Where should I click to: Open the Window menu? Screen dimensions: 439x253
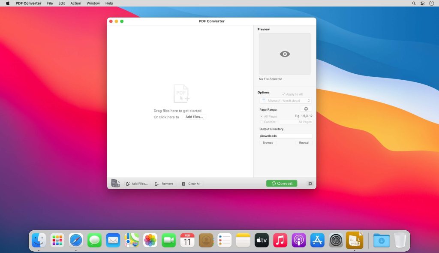[x=93, y=3]
